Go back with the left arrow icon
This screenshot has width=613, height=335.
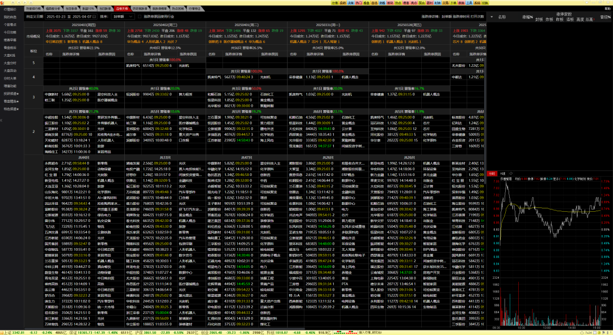point(19,2)
